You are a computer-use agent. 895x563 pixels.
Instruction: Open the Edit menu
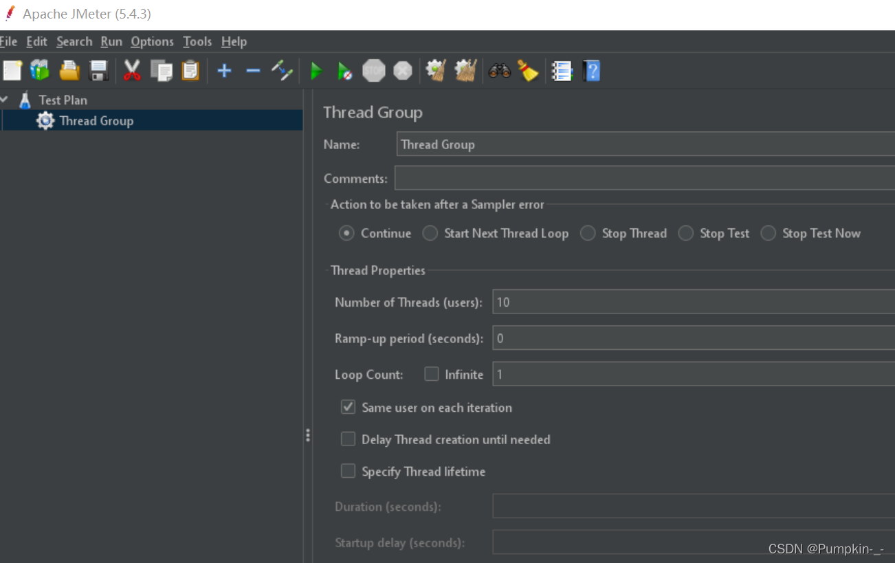(x=37, y=41)
